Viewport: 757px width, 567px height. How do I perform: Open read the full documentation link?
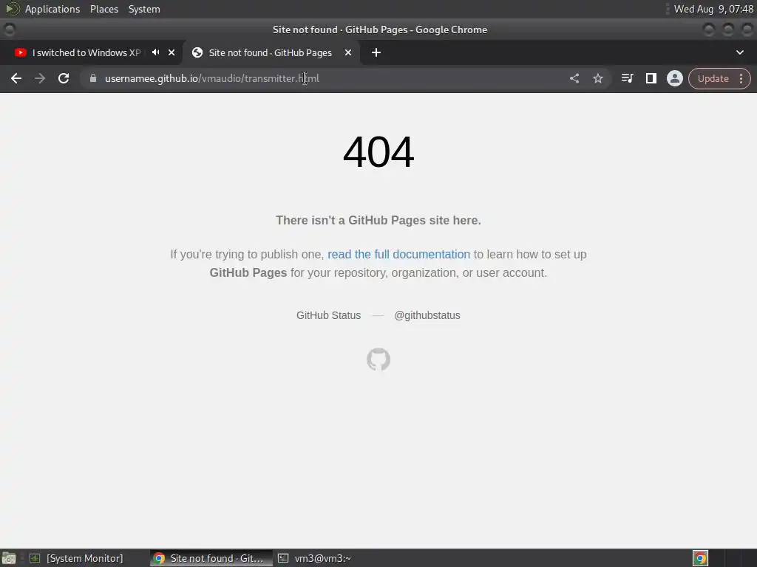398,254
